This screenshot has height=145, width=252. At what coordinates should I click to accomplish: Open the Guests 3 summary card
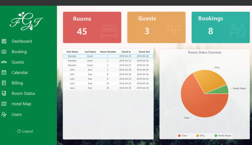click(x=157, y=27)
